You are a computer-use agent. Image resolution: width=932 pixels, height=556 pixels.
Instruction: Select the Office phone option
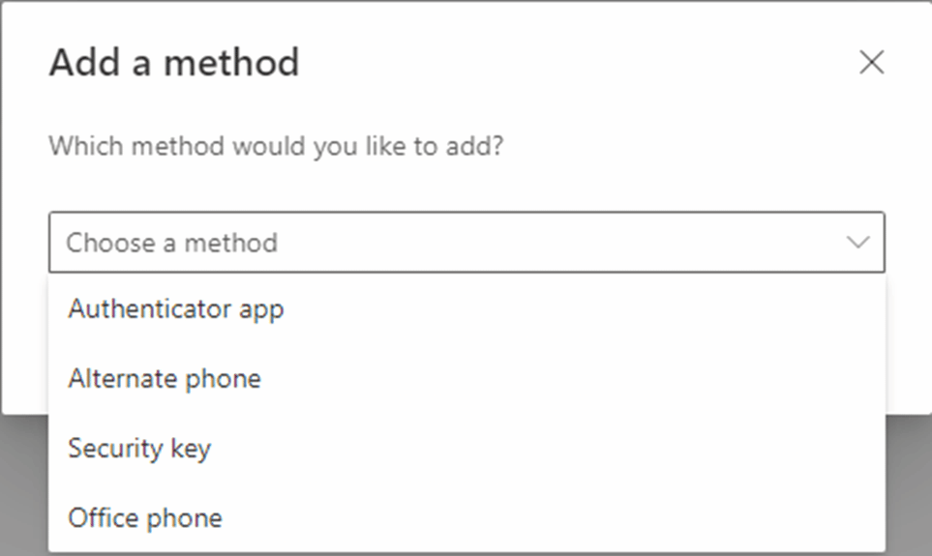145,517
